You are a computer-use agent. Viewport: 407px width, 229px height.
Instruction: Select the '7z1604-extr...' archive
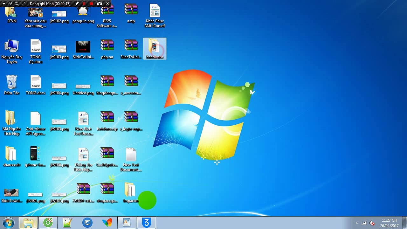83,193
